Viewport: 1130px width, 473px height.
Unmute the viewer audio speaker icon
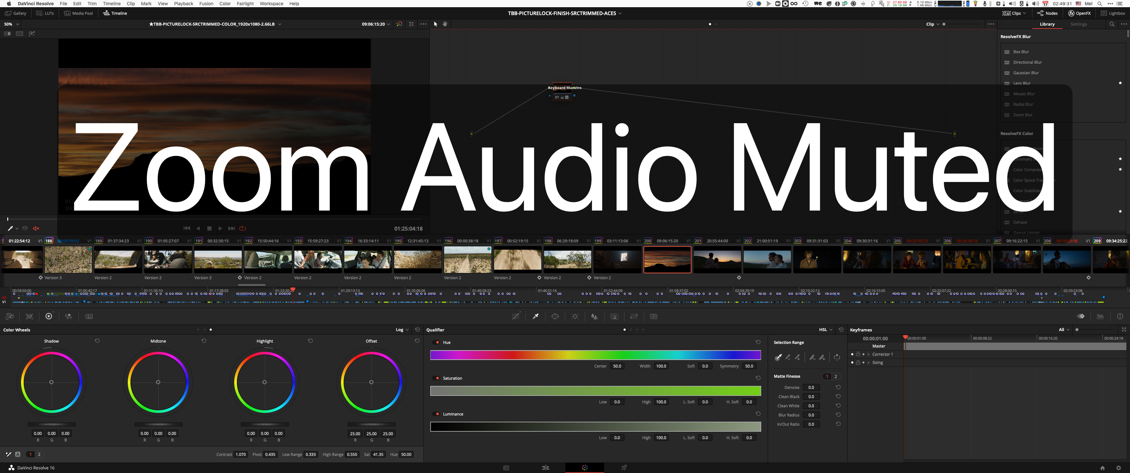click(36, 228)
